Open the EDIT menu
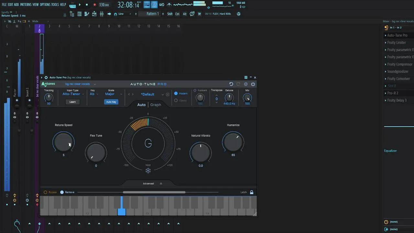Viewport: 414px width, 233px height. 10,5
